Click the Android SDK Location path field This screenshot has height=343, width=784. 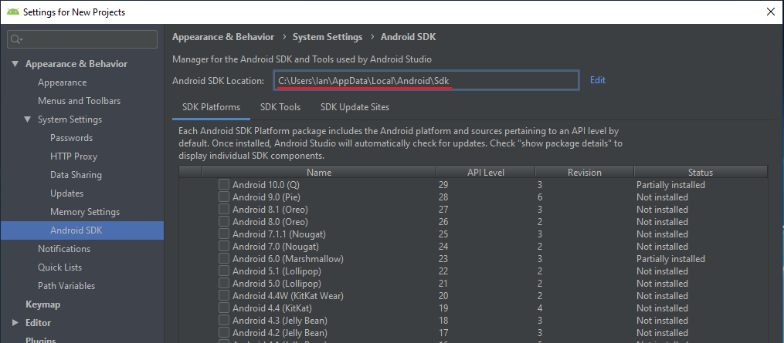(x=426, y=80)
